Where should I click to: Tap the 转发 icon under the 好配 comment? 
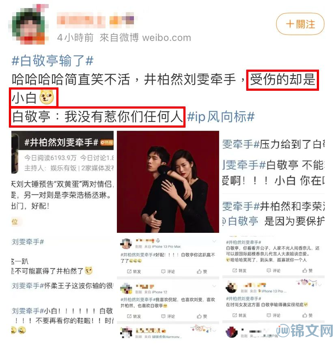pyautogui.click(x=134, y=272)
